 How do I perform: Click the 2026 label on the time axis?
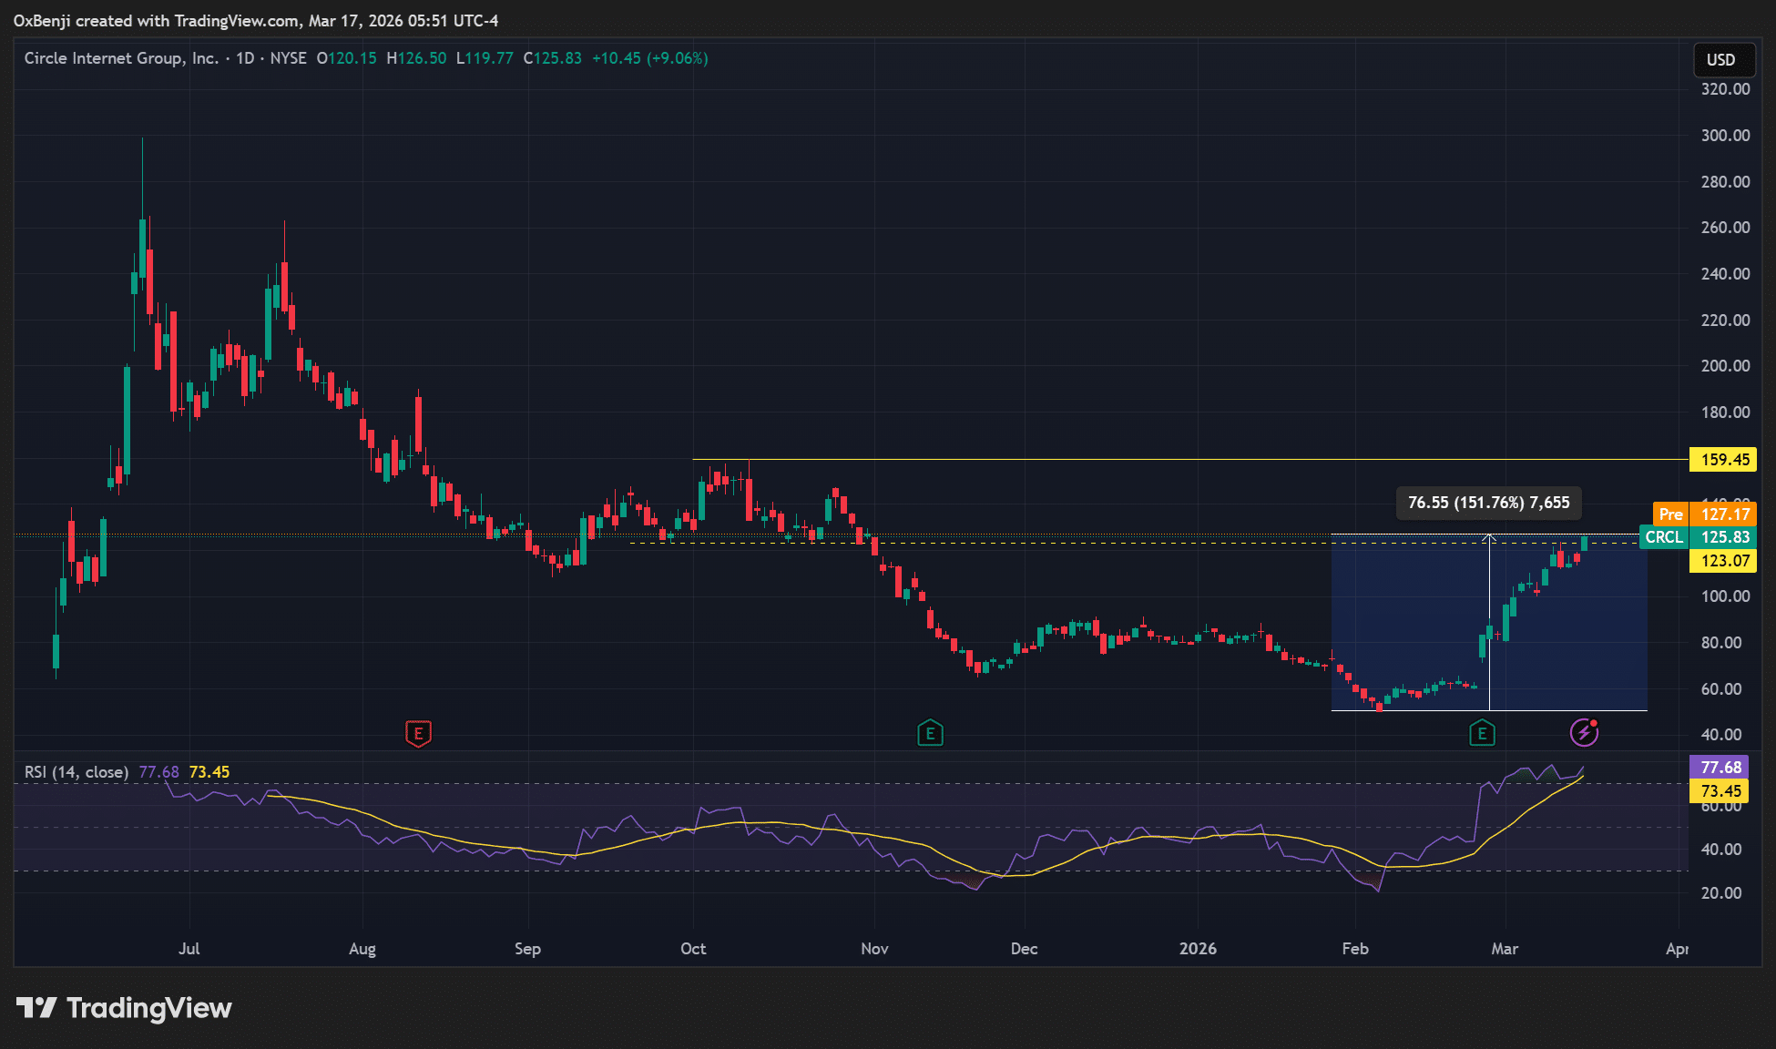1198,949
